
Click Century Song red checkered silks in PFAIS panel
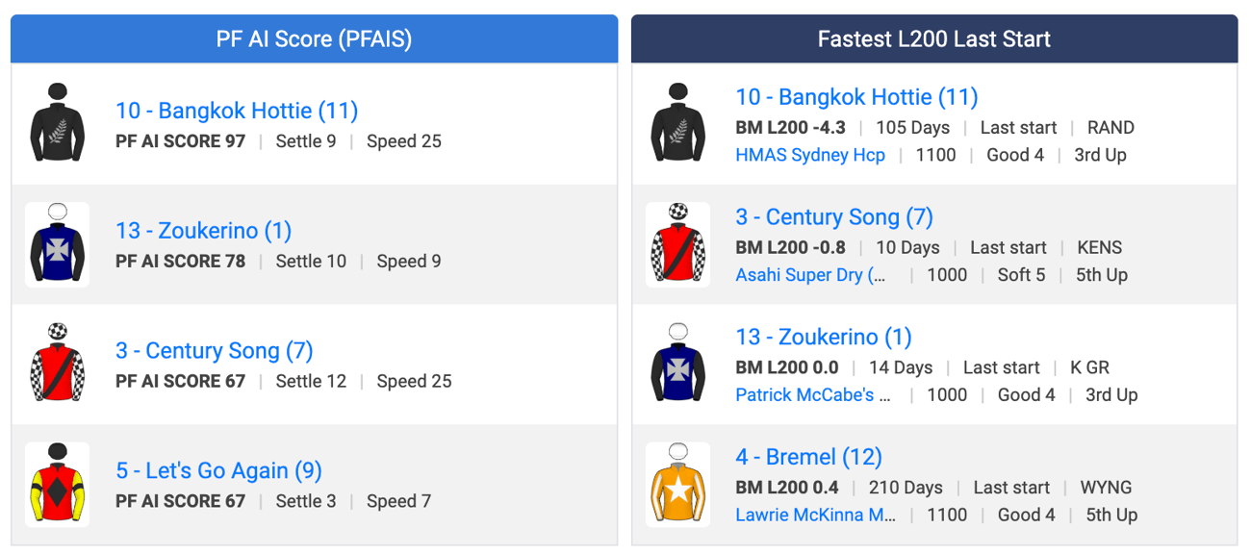(58, 365)
